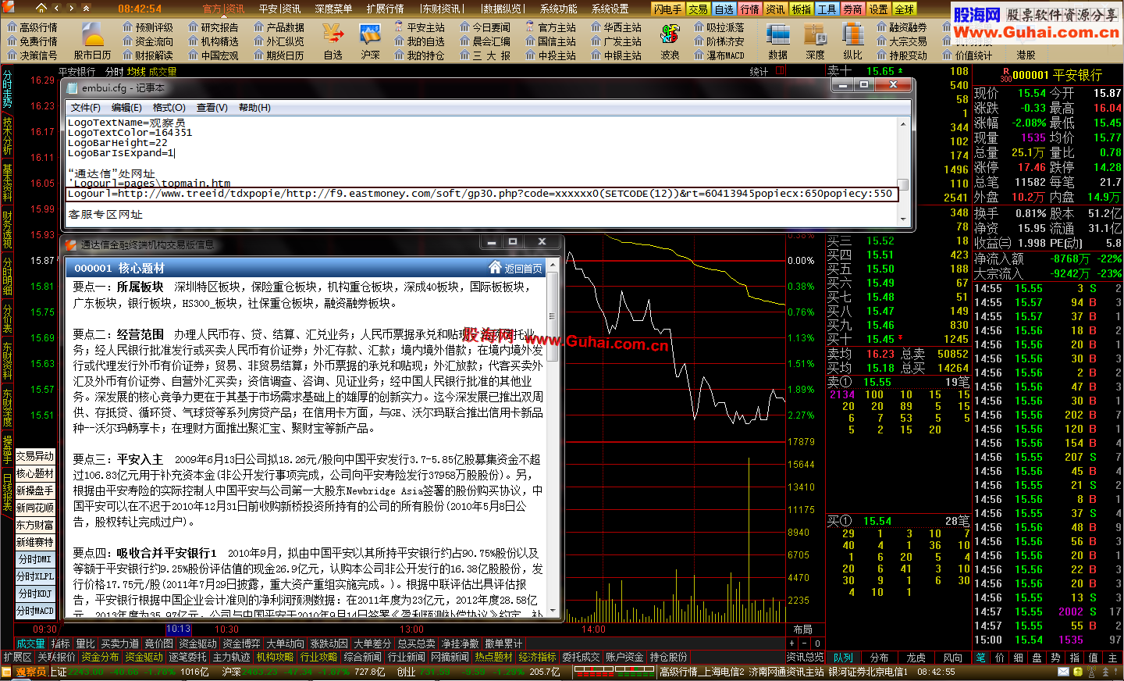Viewport: 1124px width, 681px height.
Task: Click 高级行情 in the ribbon
Action: pyautogui.click(x=33, y=27)
